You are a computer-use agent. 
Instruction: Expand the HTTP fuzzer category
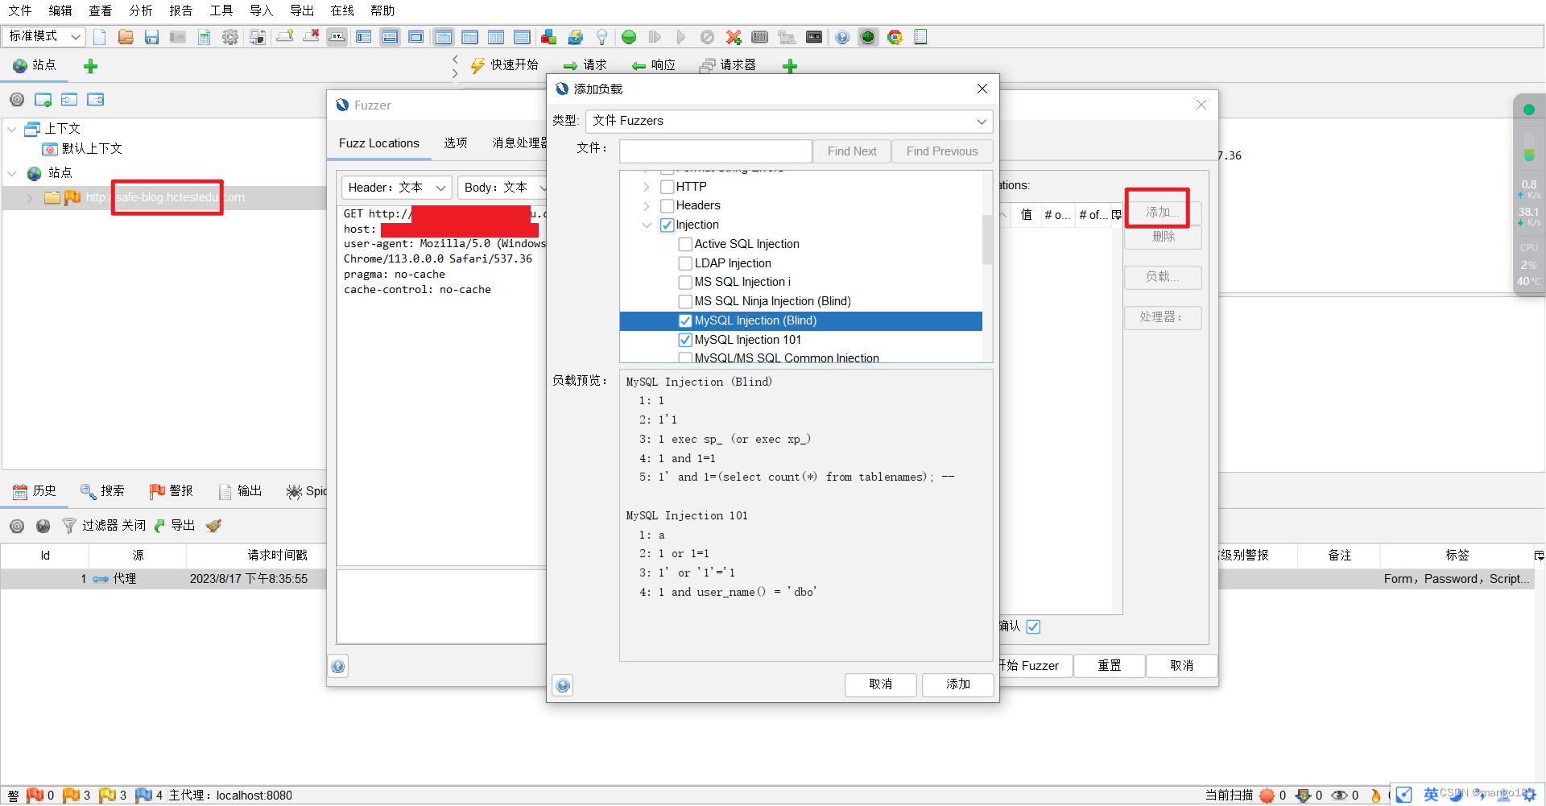[x=647, y=187]
